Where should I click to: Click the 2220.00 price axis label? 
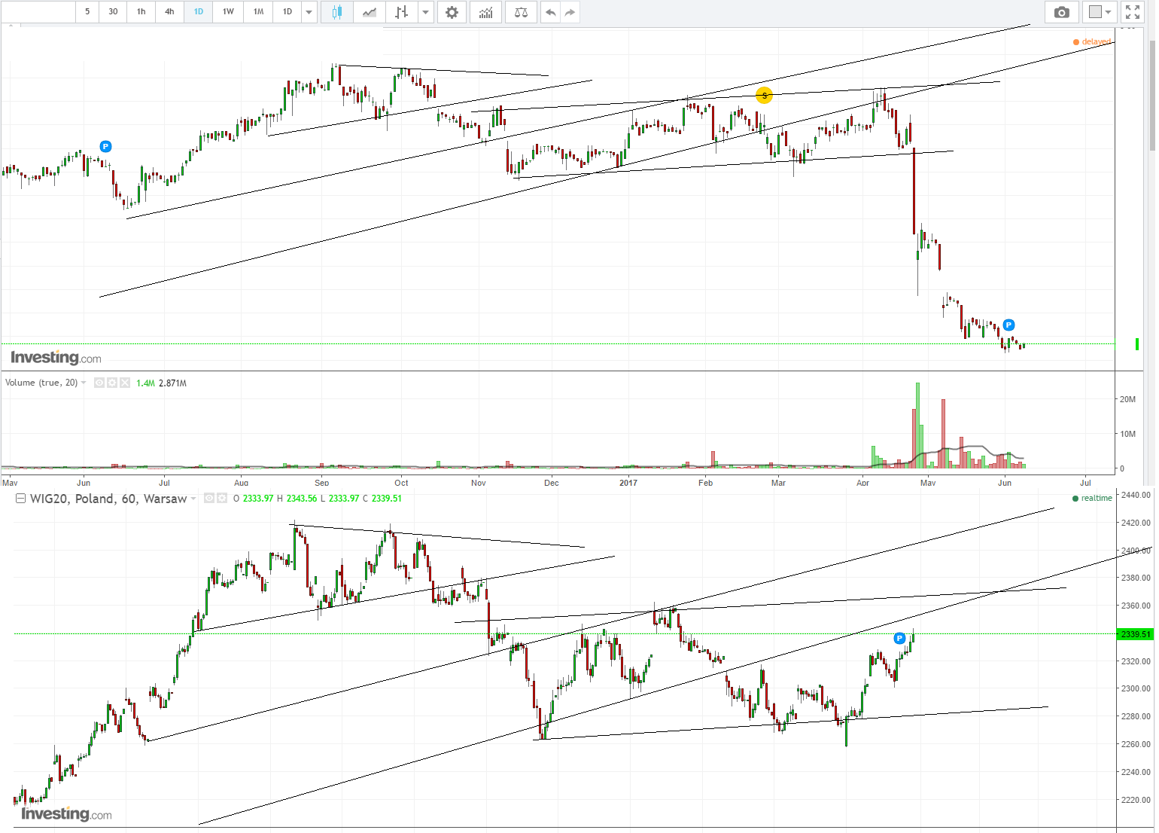pyautogui.click(x=1136, y=800)
